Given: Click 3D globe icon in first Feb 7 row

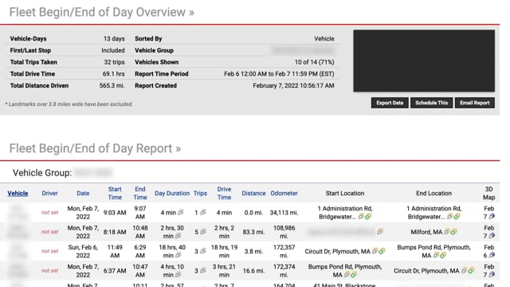Looking at the screenshot, I should click(x=492, y=216).
